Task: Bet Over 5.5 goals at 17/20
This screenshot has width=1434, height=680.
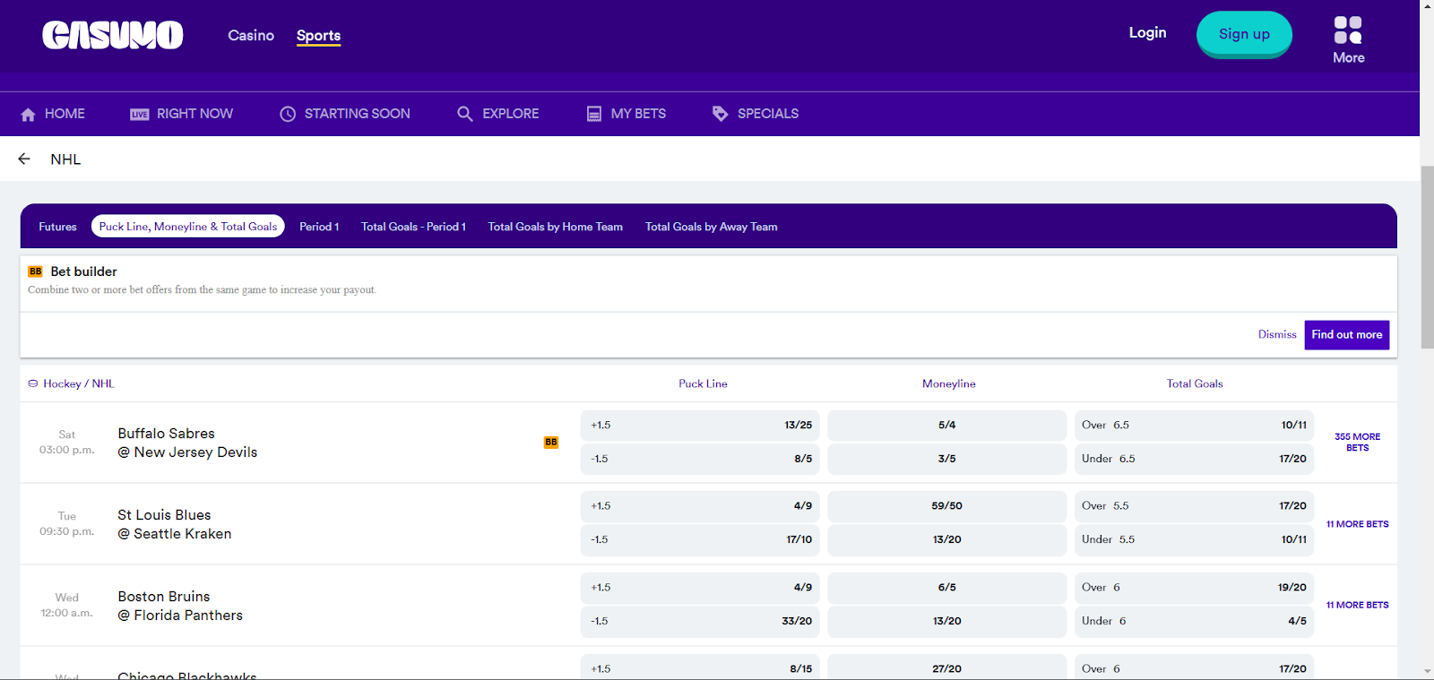Action: tap(1194, 506)
